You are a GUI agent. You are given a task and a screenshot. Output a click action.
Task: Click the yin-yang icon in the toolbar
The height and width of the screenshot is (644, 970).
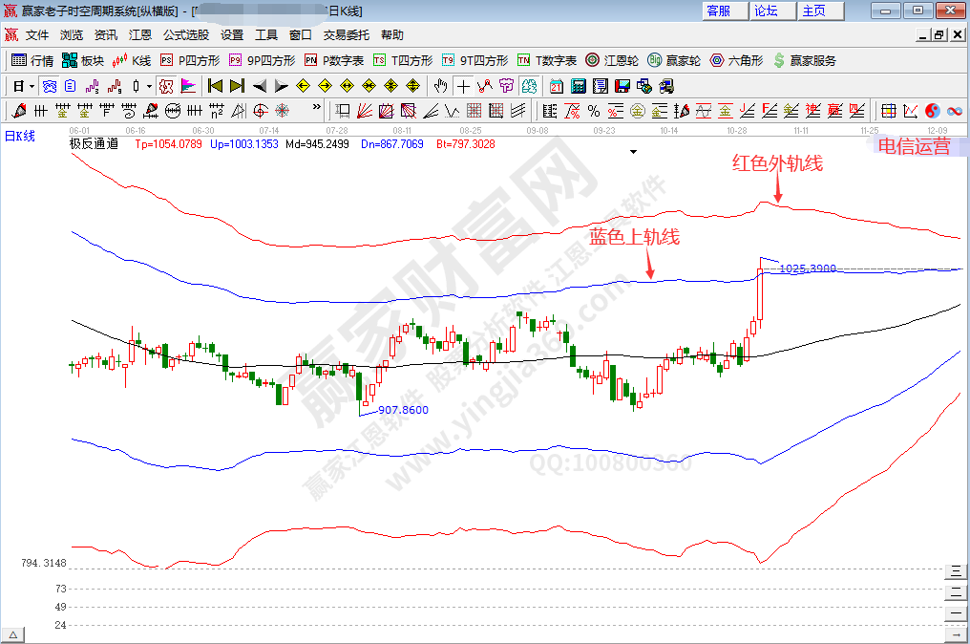coord(932,111)
